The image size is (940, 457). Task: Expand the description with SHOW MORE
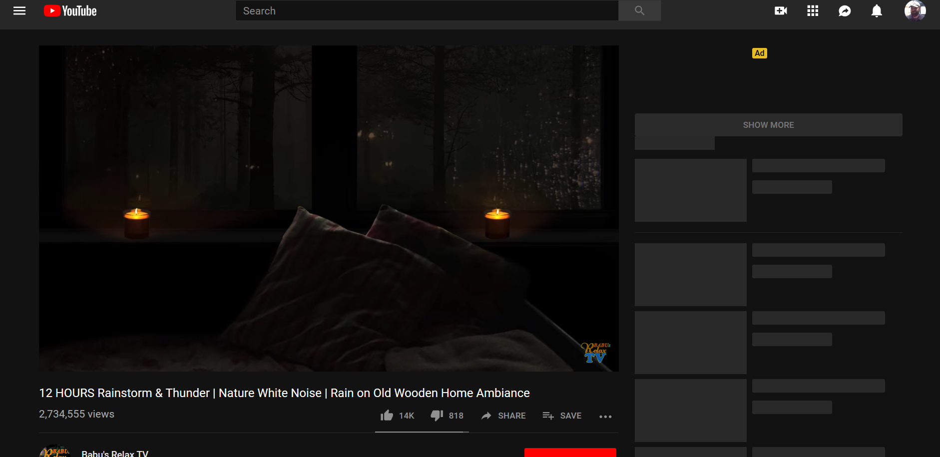pyautogui.click(x=768, y=124)
